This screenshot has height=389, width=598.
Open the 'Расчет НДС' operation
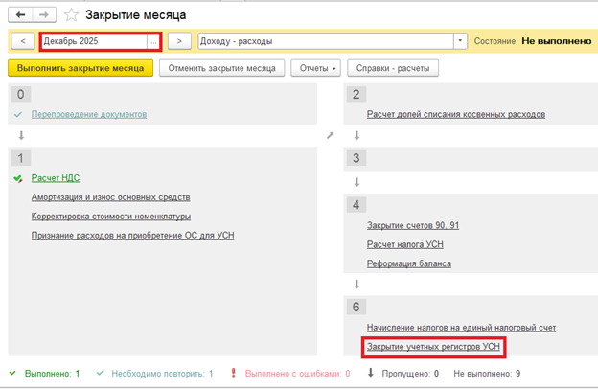pyautogui.click(x=56, y=178)
